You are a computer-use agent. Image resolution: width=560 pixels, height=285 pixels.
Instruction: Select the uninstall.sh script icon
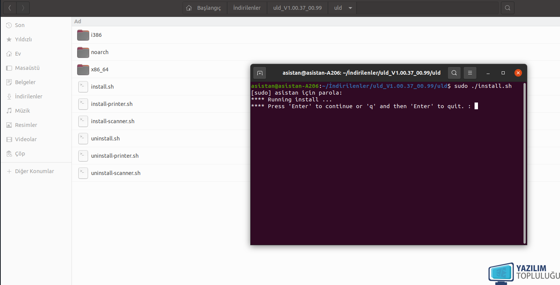pyautogui.click(x=83, y=139)
